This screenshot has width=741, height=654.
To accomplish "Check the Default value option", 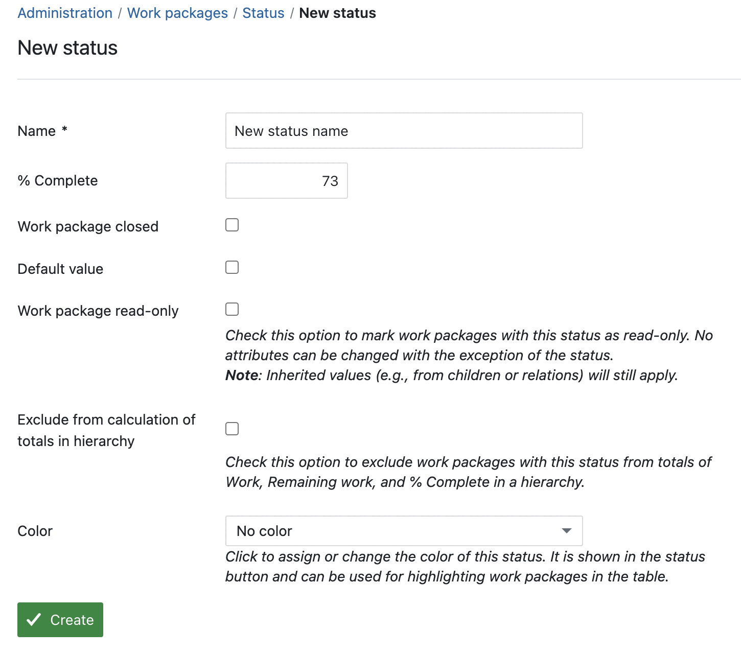I will (x=232, y=267).
